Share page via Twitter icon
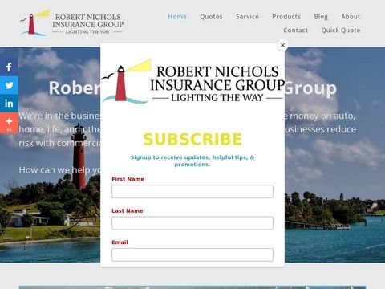Screen dimensions: 385x289 click(9, 85)
